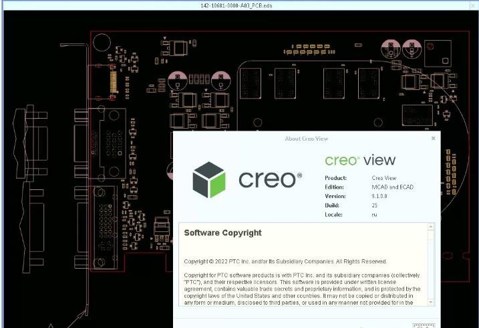Click the 'Build:' label
The image size is (479, 328).
pos(332,205)
